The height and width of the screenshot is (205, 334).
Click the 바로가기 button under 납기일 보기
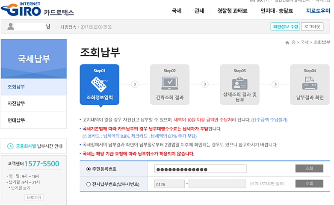[34, 198]
